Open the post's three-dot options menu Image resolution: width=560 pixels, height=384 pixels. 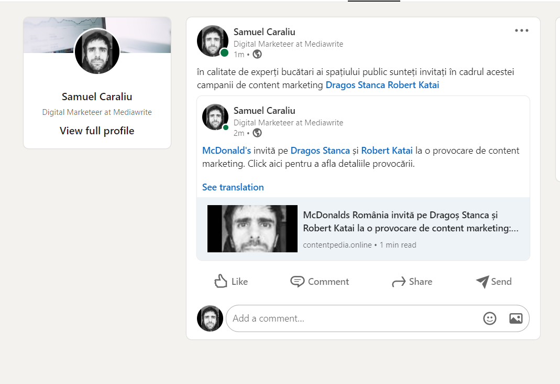pos(521,31)
